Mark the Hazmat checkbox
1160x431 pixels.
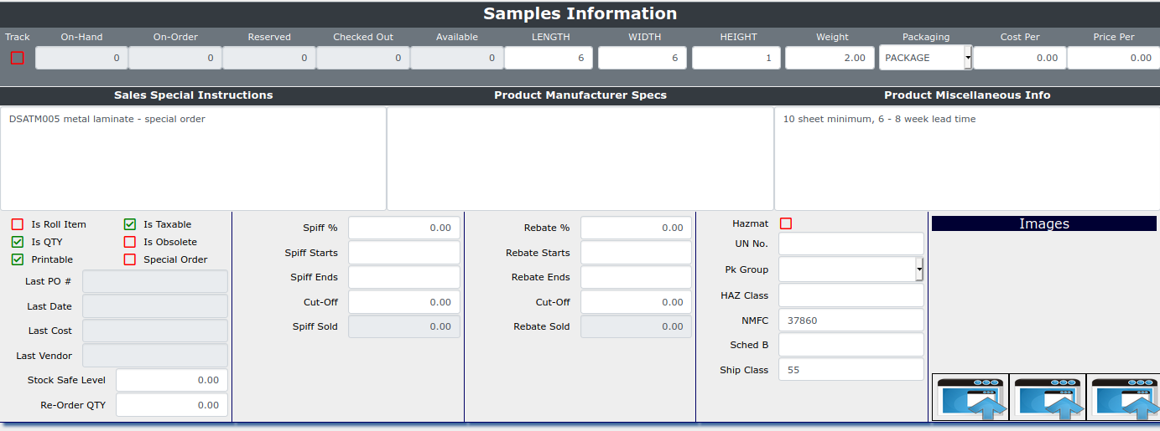[786, 223]
